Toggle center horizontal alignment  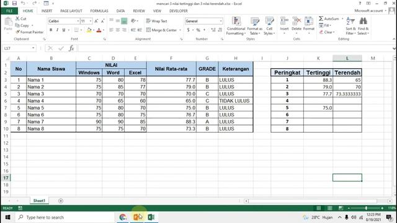click(118, 30)
